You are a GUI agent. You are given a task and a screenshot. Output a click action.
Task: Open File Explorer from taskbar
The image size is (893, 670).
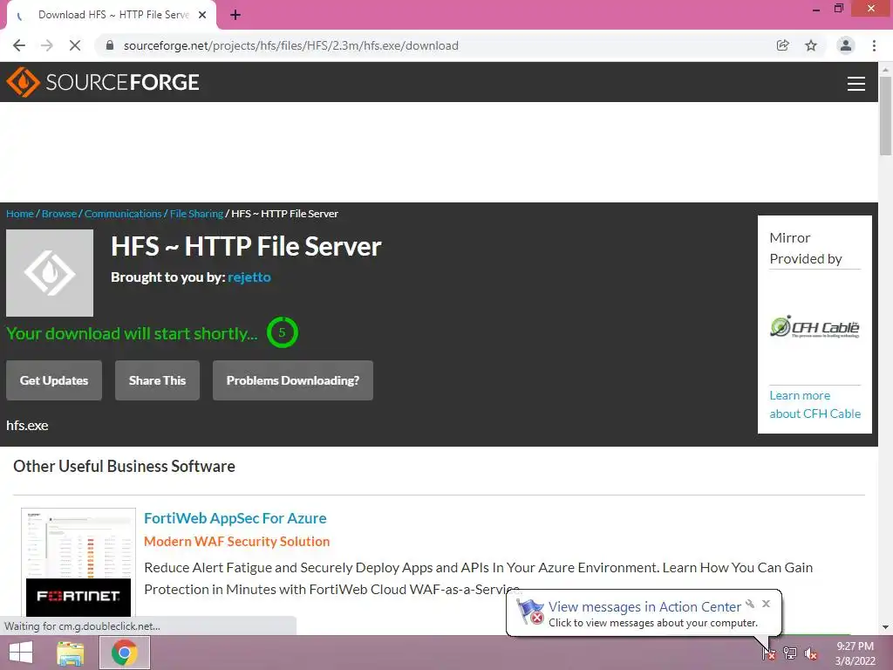71,653
